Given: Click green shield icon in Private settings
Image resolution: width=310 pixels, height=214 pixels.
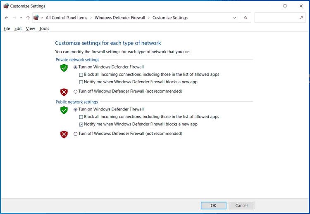Looking at the screenshot, I should pyautogui.click(x=64, y=68).
